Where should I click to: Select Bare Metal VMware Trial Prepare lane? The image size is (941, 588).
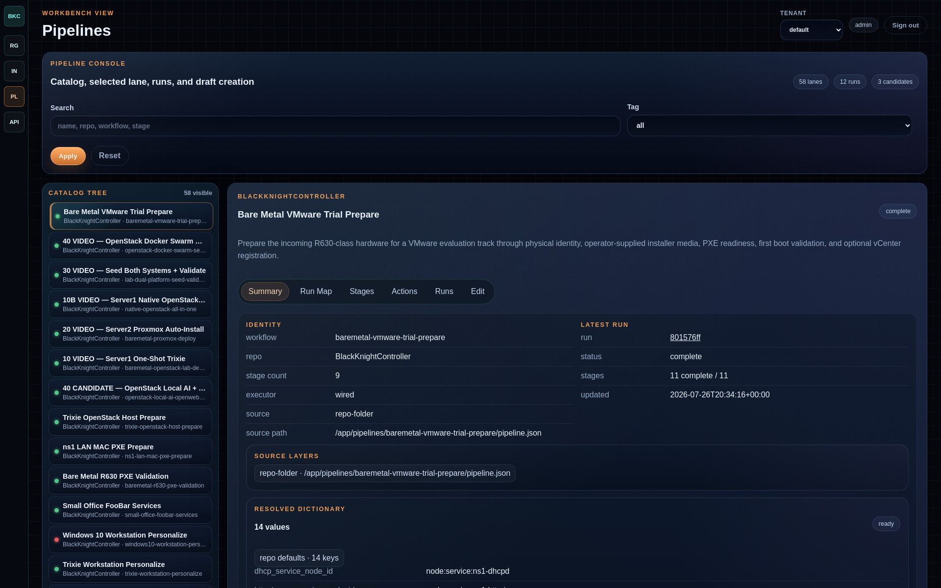131,216
